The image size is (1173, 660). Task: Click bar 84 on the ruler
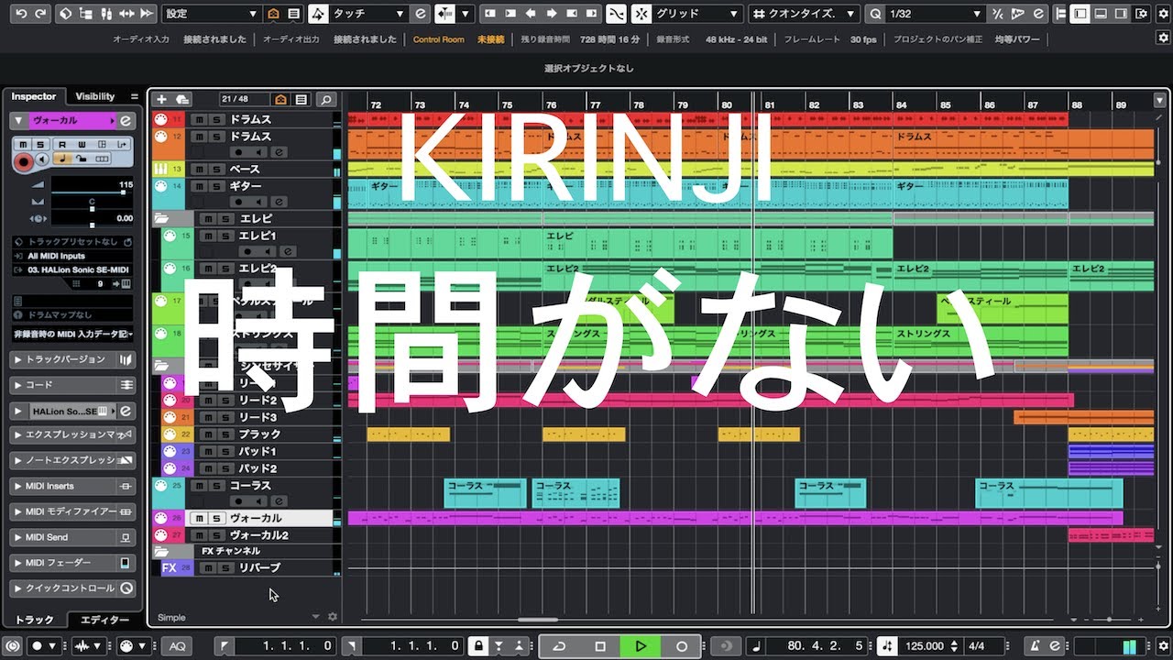tap(902, 104)
